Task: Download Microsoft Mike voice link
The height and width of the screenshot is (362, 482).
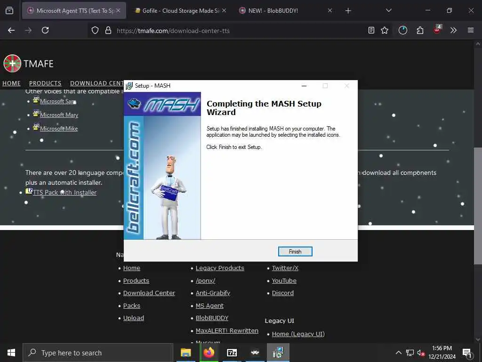Action: [x=59, y=129]
